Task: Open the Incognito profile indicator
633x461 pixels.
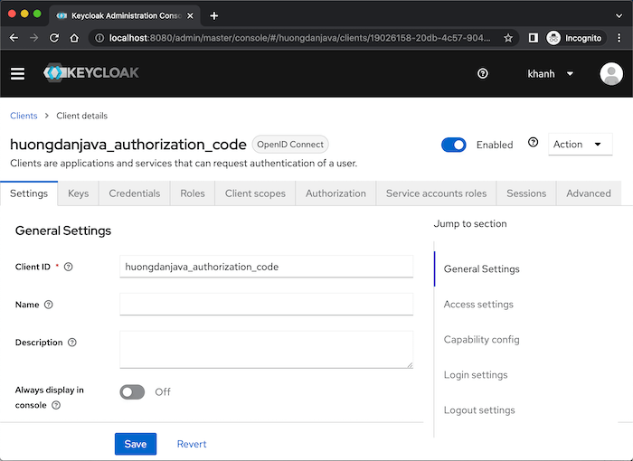Action: coord(575,38)
